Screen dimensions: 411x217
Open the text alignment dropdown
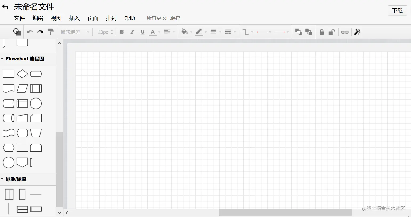tap(169, 32)
